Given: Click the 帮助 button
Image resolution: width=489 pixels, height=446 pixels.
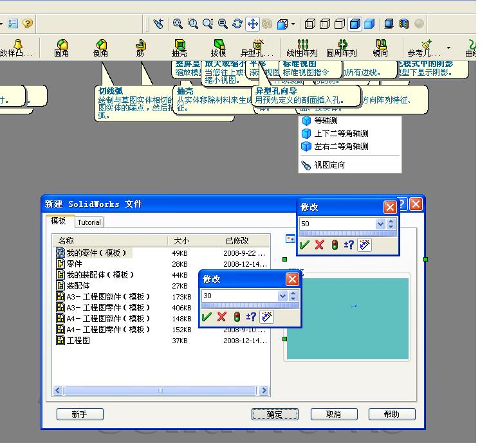Looking at the screenshot, I should [392, 415].
